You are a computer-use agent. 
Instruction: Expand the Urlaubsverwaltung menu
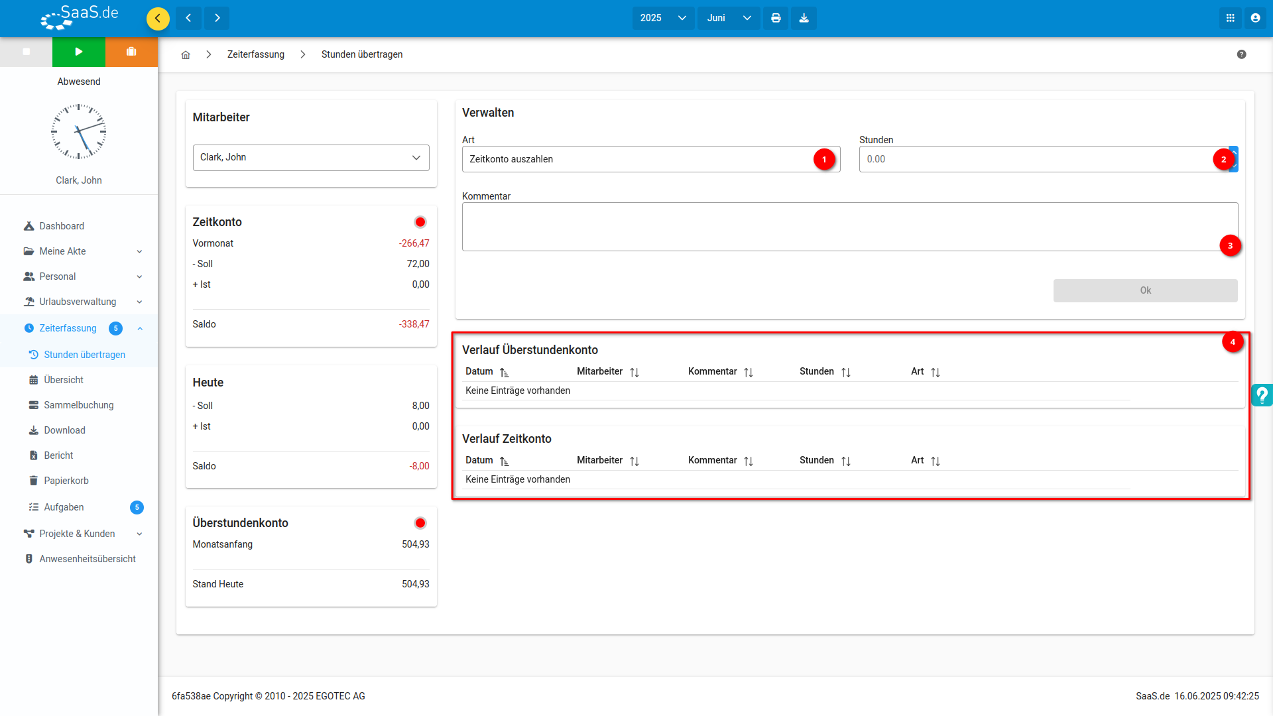click(83, 302)
